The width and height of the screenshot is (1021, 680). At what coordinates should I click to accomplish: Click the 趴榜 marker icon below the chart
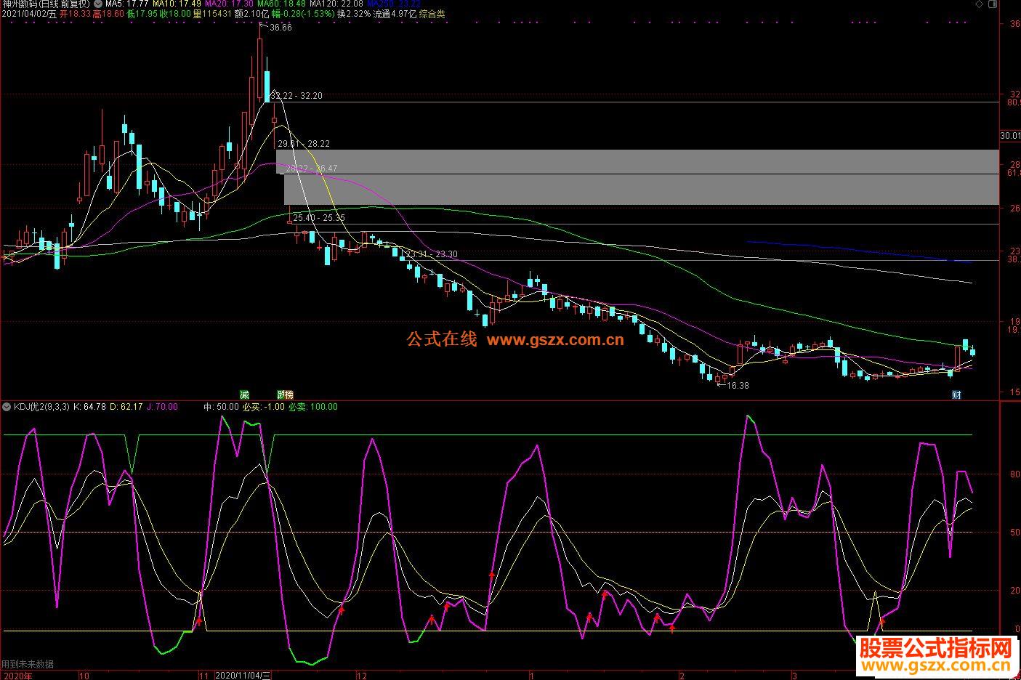(285, 394)
